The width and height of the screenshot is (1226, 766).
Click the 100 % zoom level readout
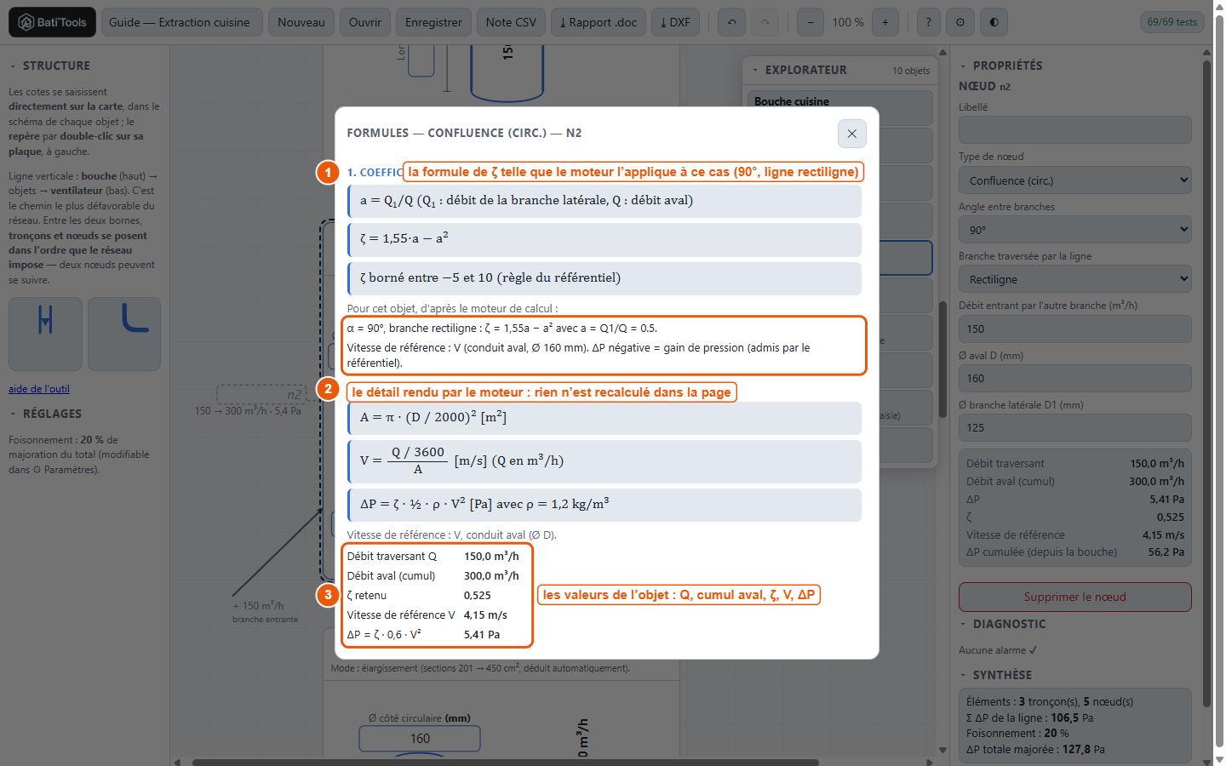[x=848, y=22]
